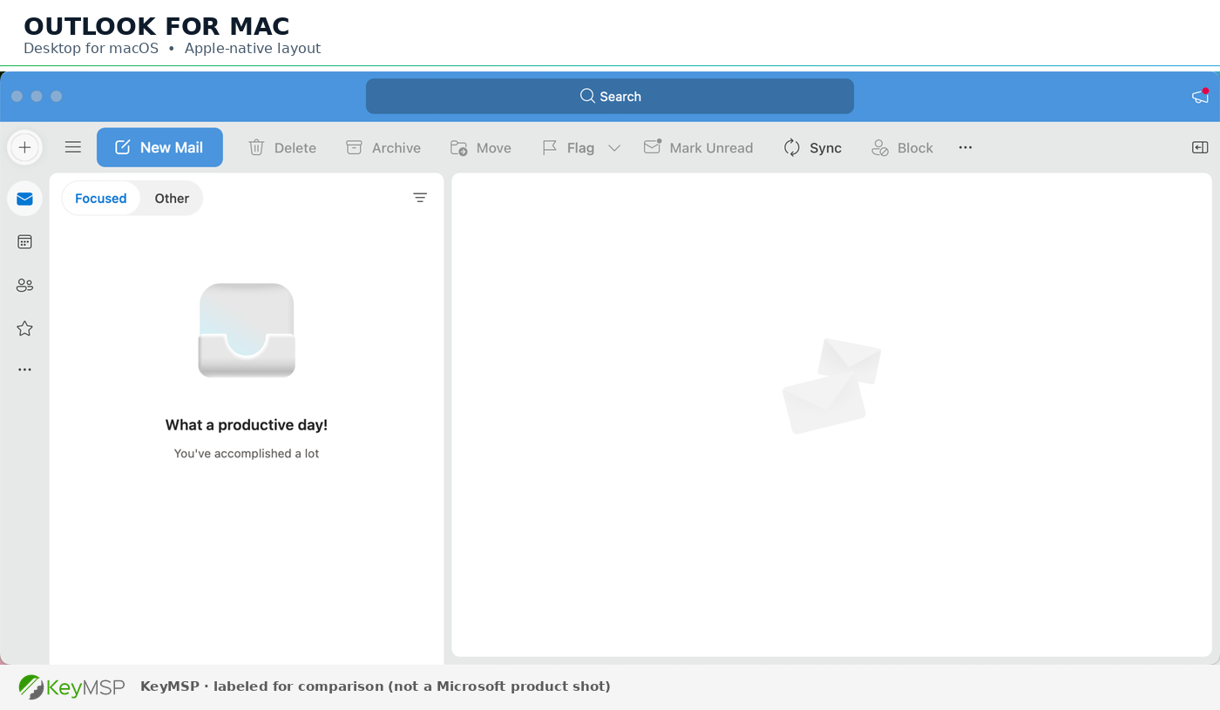Open sidebar more apps ellipsis
The height and width of the screenshot is (710, 1220).
24,369
